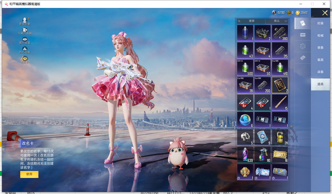Image resolution: width=332 pixels, height=194 pixels.
Task: Maximize the emulator window
Action: tap(312, 4)
